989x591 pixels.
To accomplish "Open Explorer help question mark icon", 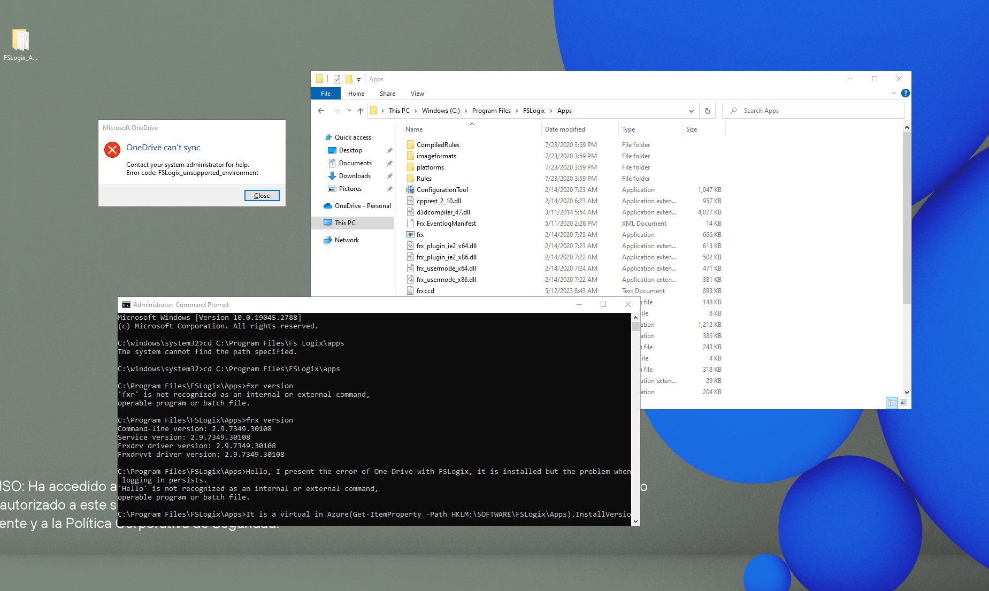I will pos(905,93).
